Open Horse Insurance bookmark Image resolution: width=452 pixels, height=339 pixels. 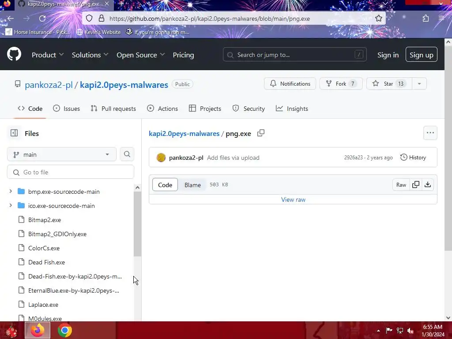pyautogui.click(x=38, y=32)
